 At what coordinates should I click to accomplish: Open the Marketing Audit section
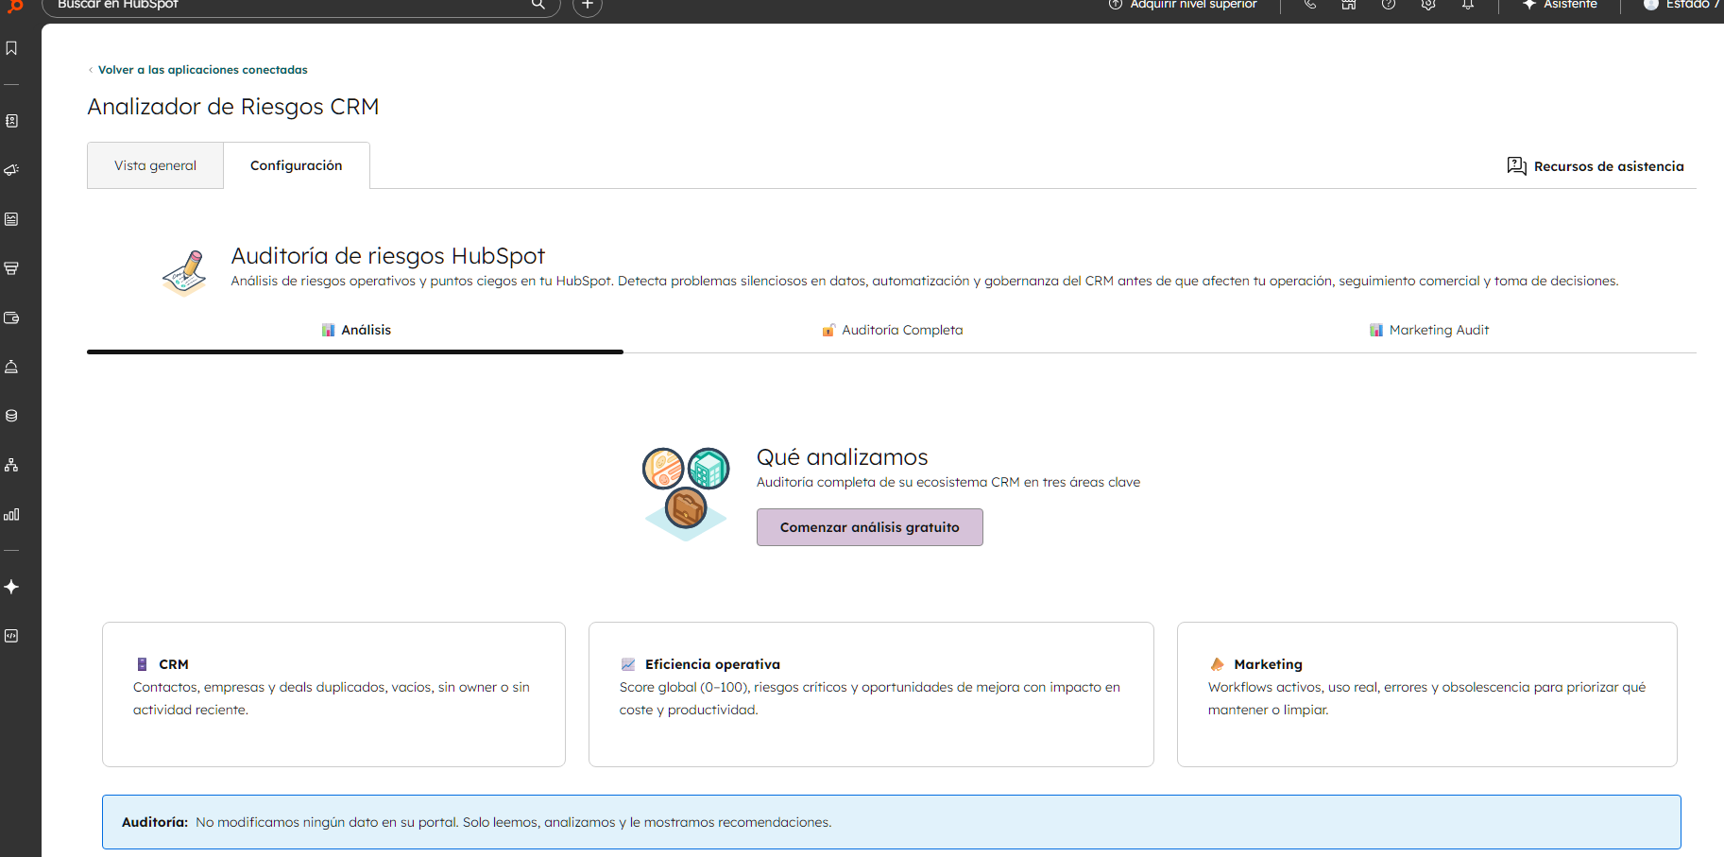coord(1428,330)
